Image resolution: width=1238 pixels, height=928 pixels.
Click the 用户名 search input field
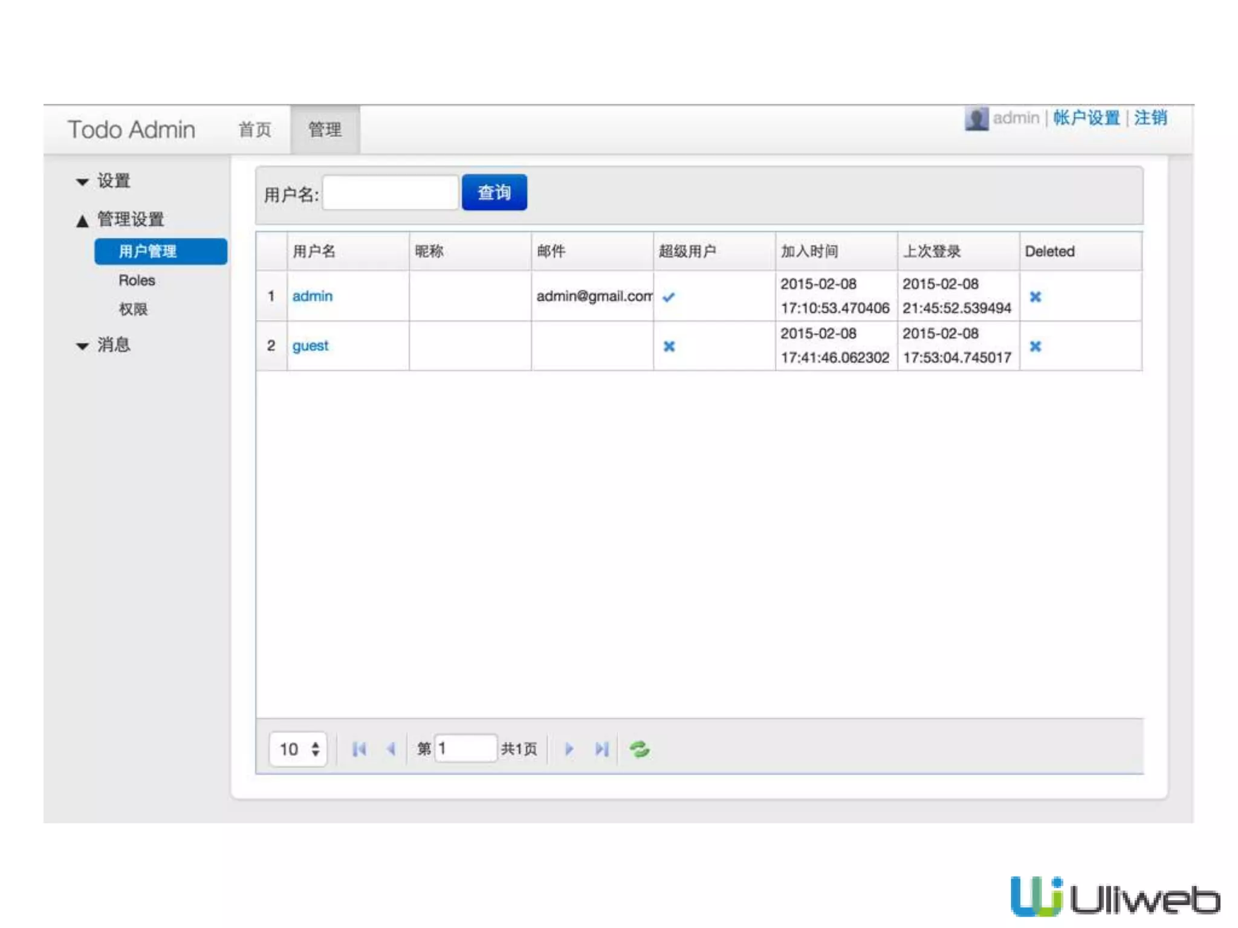(391, 193)
